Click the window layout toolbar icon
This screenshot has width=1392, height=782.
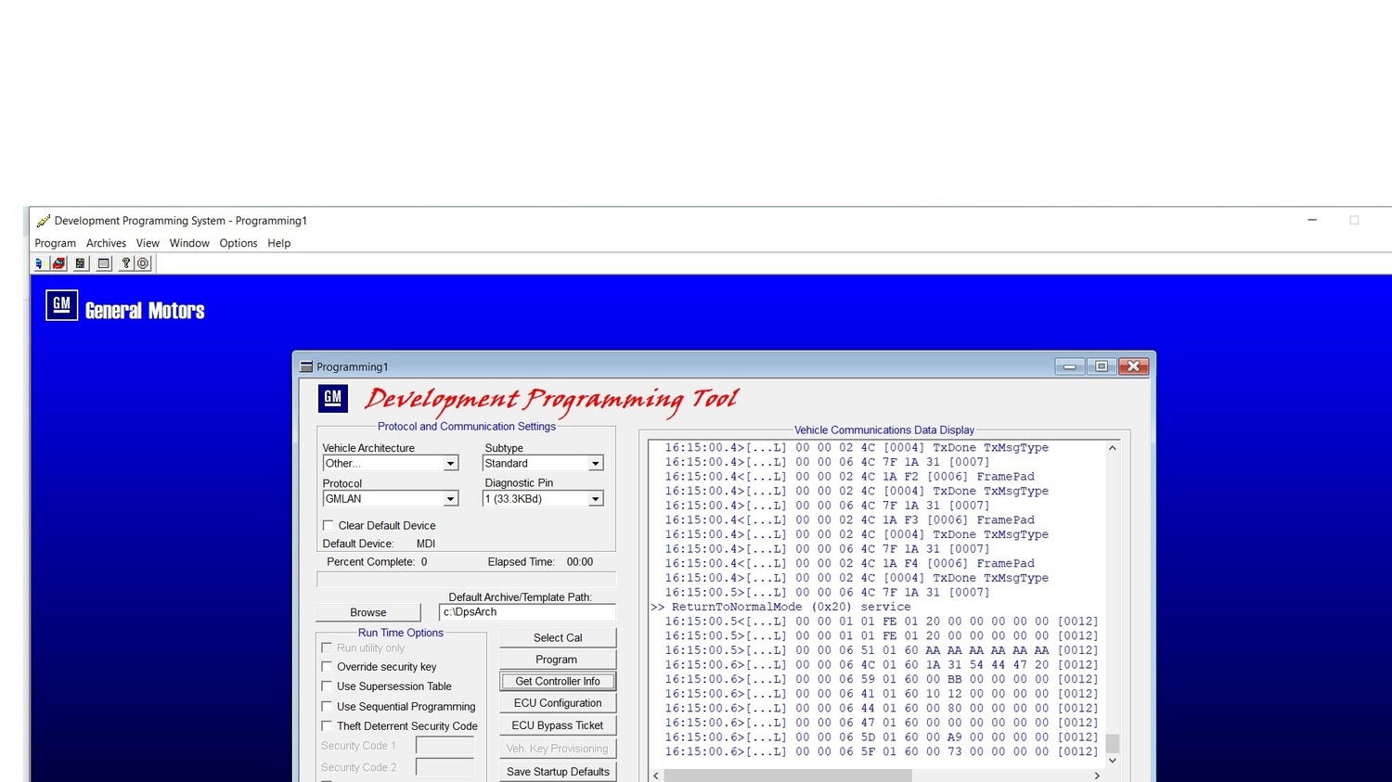tap(104, 263)
